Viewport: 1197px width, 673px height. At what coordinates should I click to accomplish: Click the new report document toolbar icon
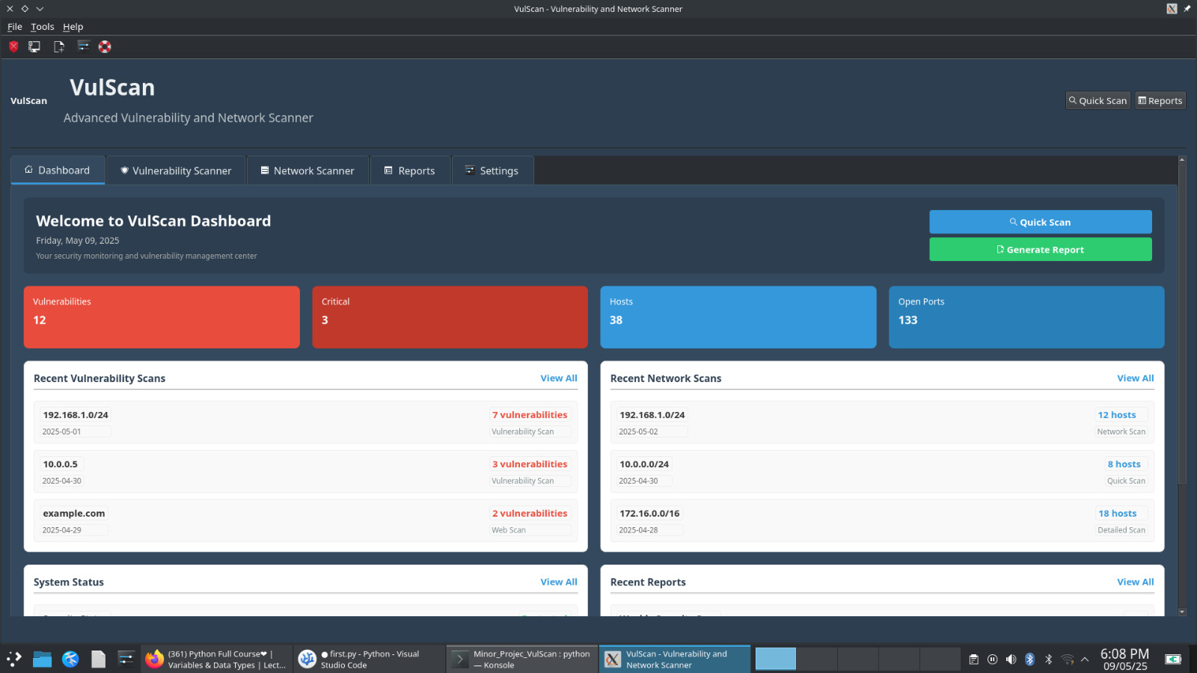click(x=58, y=46)
